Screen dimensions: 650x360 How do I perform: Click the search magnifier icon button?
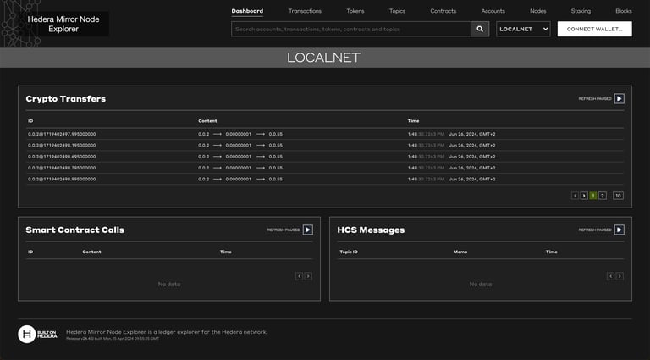[480, 29]
